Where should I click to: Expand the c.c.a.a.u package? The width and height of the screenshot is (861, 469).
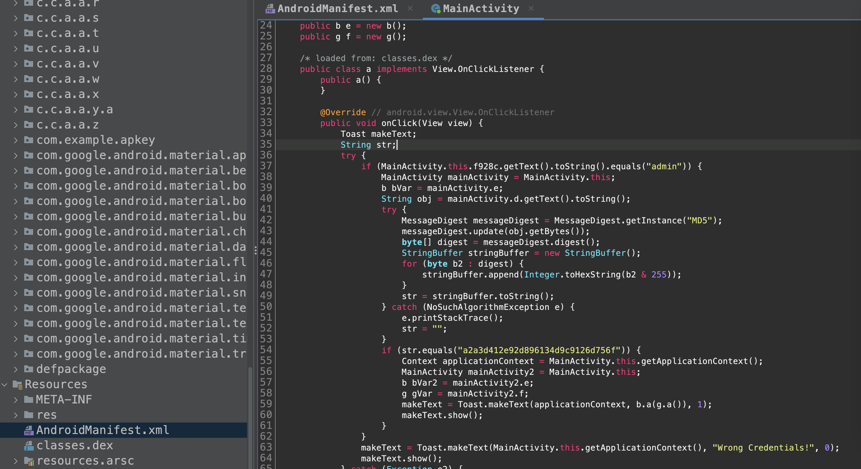click(x=16, y=48)
